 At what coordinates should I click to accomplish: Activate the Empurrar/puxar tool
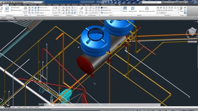(16, 10)
